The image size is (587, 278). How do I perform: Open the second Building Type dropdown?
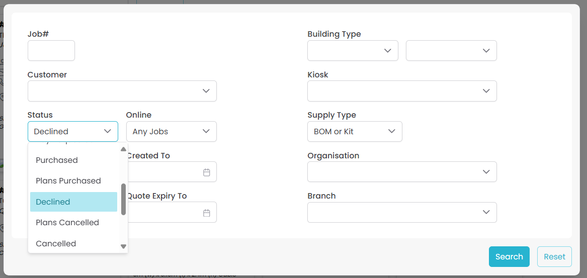tap(451, 51)
